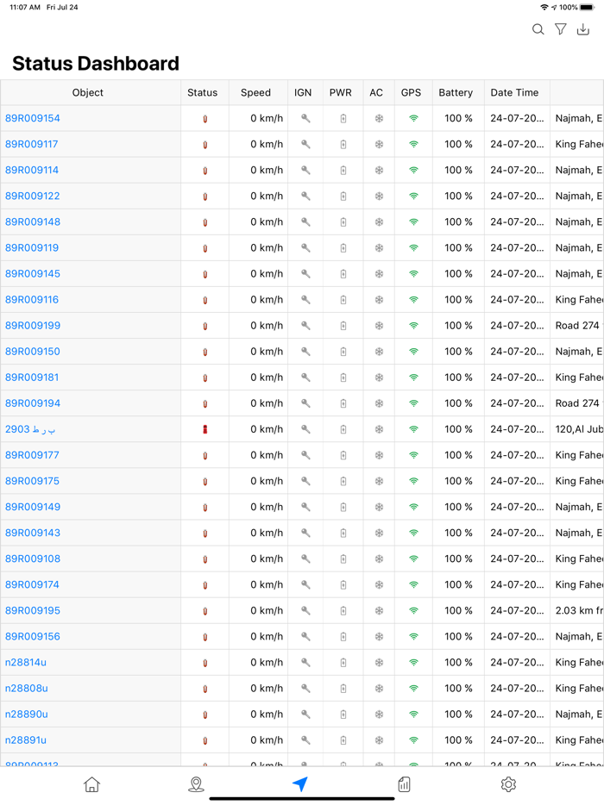Open object n28890u
This screenshot has width=604, height=805.
click(26, 715)
